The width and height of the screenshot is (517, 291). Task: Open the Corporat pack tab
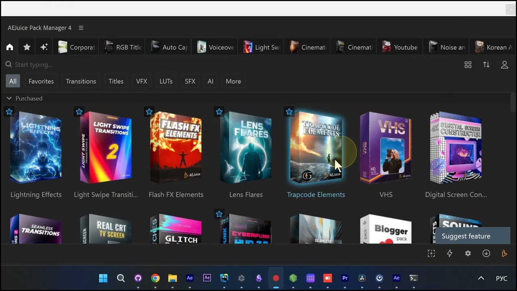tap(76, 47)
